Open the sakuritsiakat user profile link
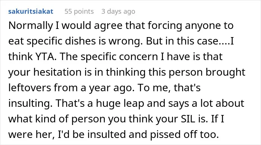261x145 pixels. (31, 11)
